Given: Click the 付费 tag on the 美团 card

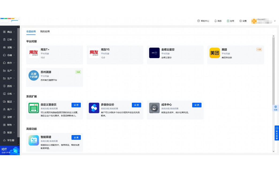Looking at the screenshot, I should pyautogui.click(x=259, y=49).
